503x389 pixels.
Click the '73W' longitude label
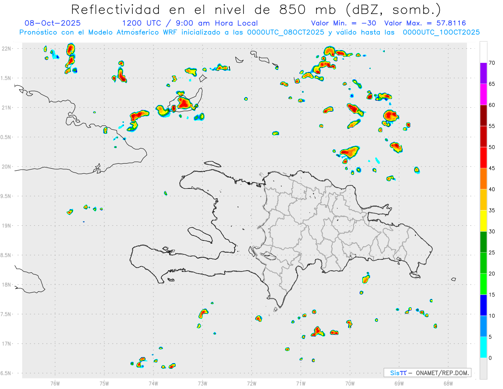coord(202,383)
